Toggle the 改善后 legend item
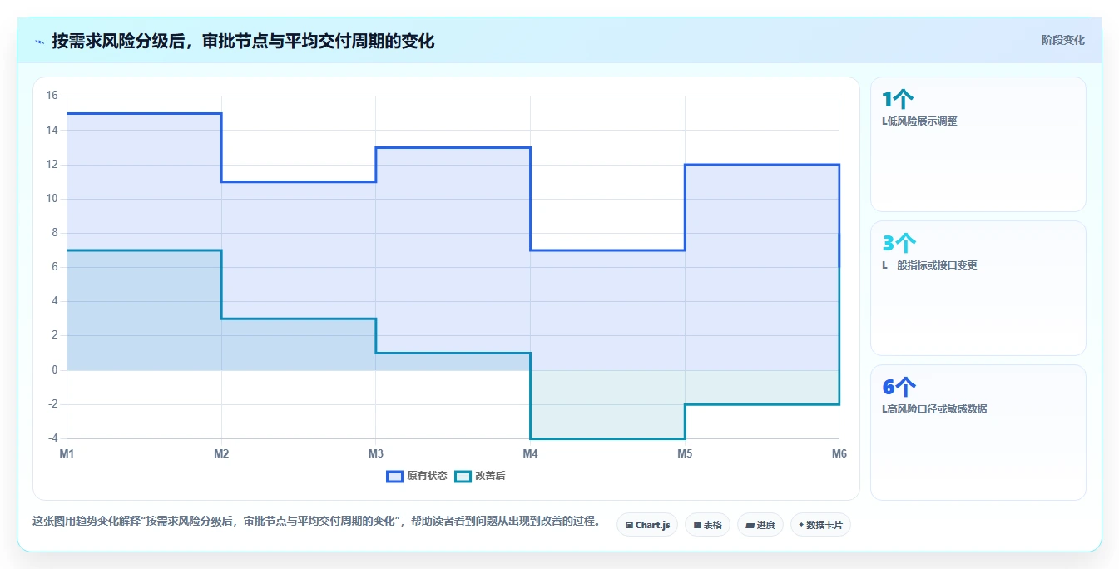Screen dimensions: 1119x569 (x=479, y=476)
